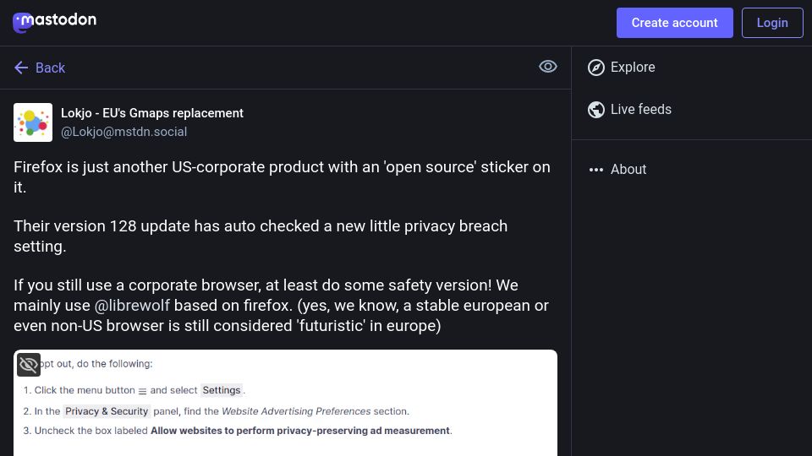Go back using the Back arrow
The height and width of the screenshot is (456, 812).
tap(21, 68)
